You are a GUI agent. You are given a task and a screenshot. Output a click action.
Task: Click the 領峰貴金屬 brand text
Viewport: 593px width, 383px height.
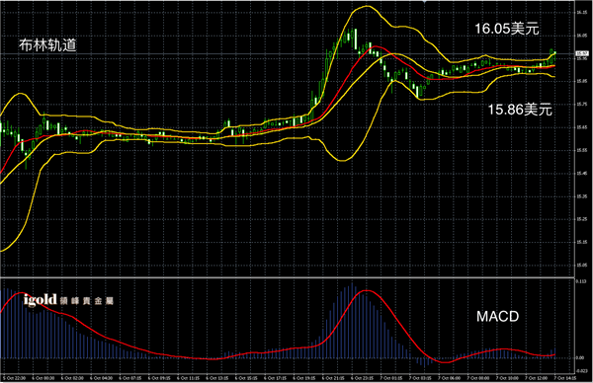tap(87, 301)
